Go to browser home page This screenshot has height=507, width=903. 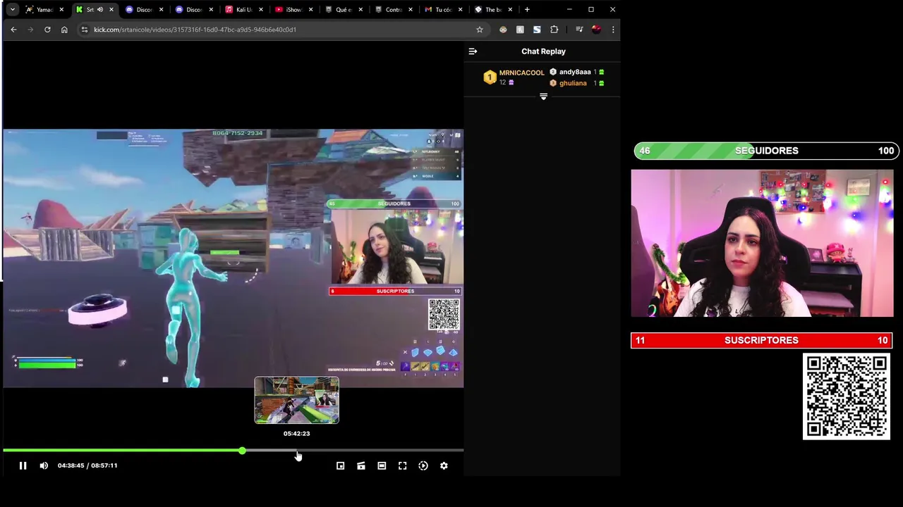tap(64, 30)
